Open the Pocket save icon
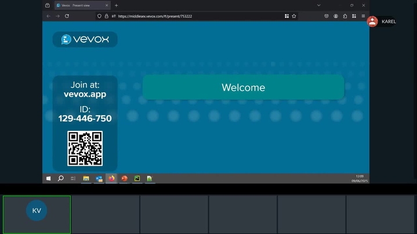Viewport: 417px width, 234px height. pos(327,16)
